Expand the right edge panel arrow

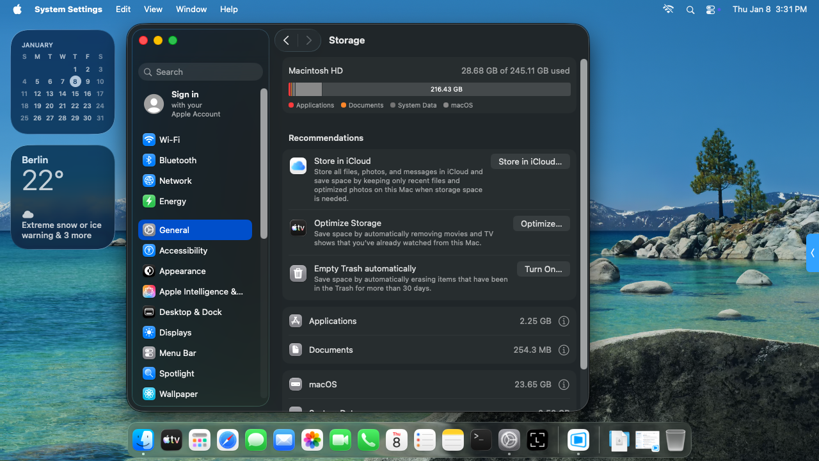[x=813, y=253]
